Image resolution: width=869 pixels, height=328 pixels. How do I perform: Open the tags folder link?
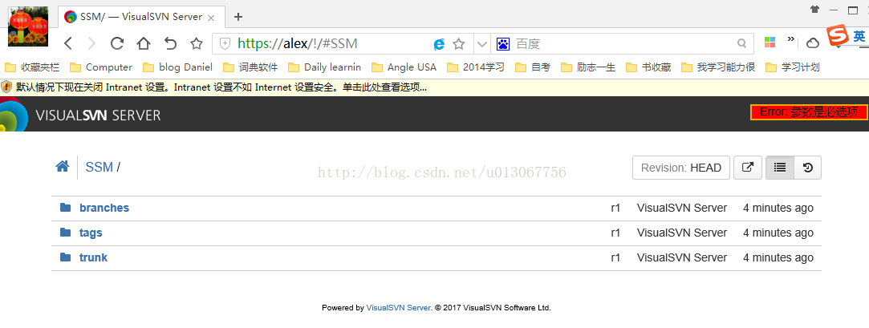pos(91,233)
